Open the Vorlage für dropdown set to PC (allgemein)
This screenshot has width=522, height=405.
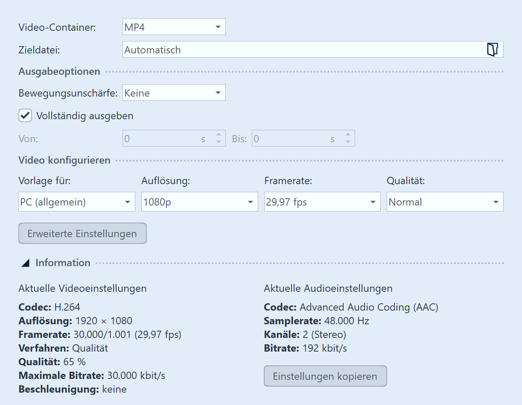click(76, 202)
